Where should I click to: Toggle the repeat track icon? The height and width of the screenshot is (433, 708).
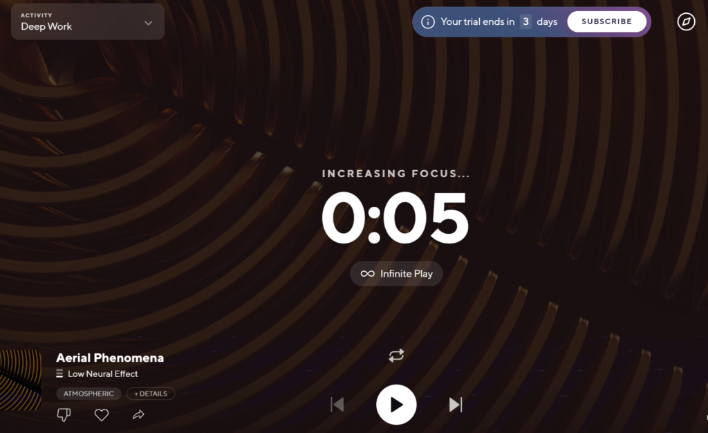[396, 356]
